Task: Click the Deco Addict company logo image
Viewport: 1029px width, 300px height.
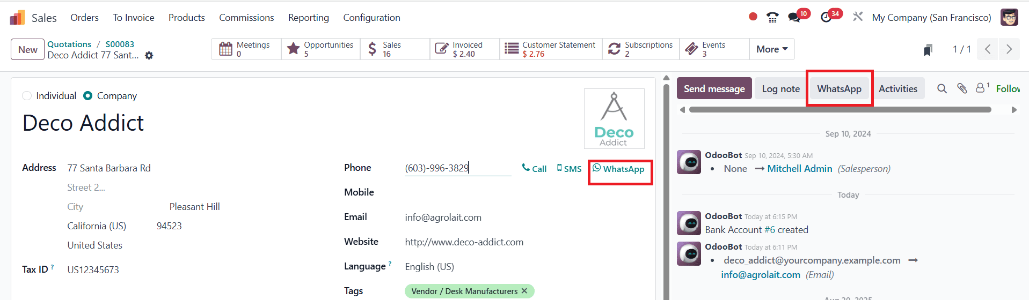Action: (x=614, y=118)
